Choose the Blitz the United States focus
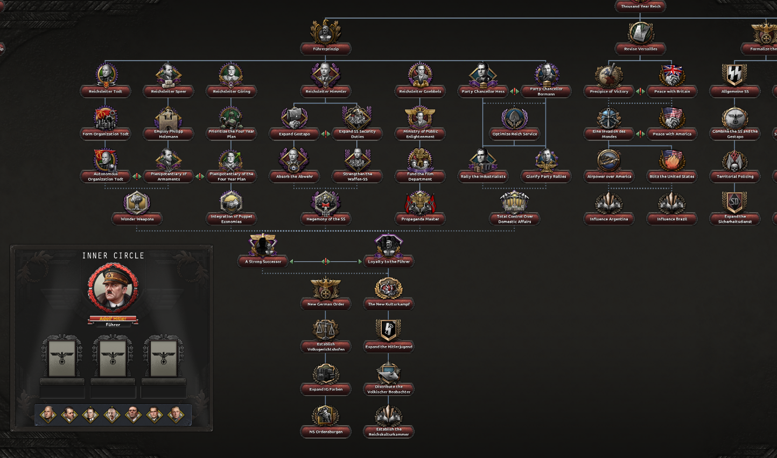Viewport: 777px width, 458px height. [x=672, y=165]
